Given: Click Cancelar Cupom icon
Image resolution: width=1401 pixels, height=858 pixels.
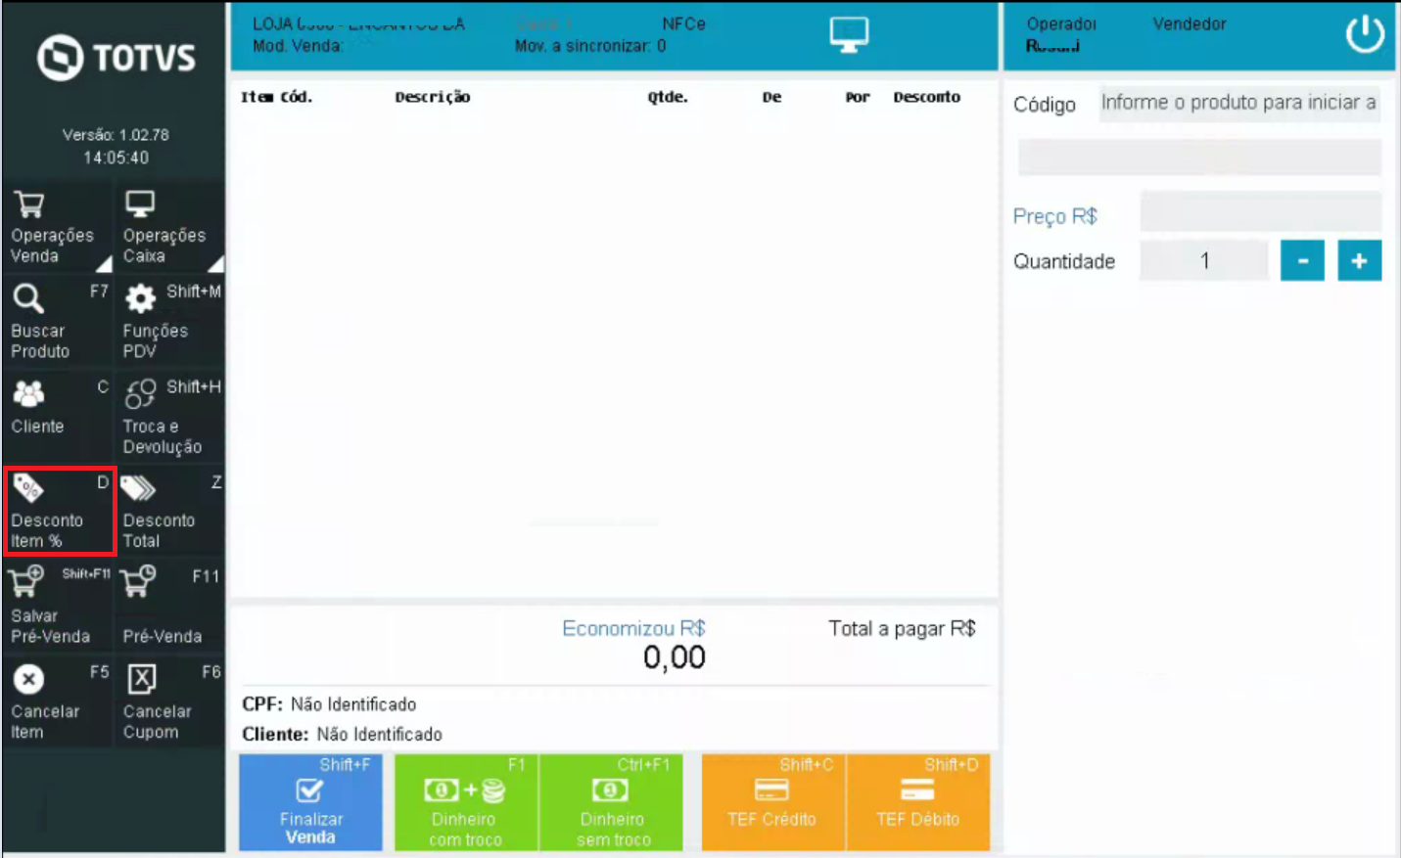Looking at the screenshot, I should tap(142, 678).
